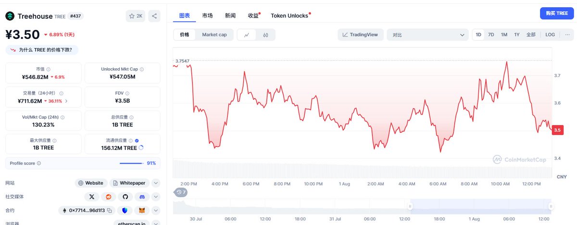Set chart range to 全部
Screen dimensions: 577x225
coord(531,35)
